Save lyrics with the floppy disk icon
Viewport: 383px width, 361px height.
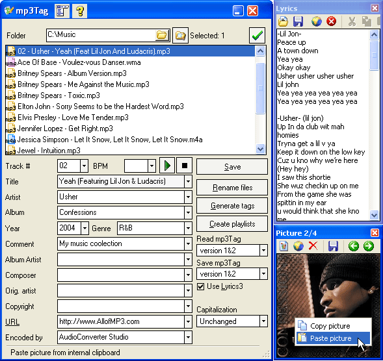298,21
